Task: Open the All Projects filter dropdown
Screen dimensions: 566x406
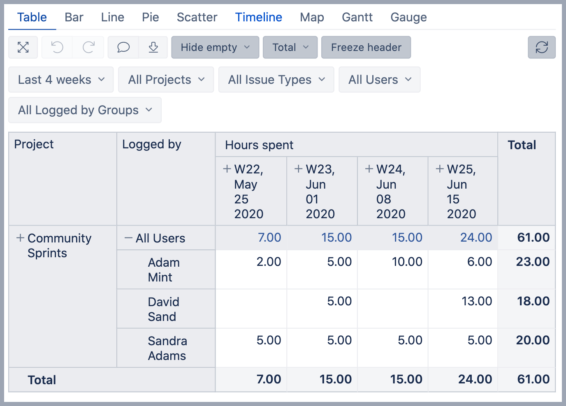Action: tap(166, 79)
